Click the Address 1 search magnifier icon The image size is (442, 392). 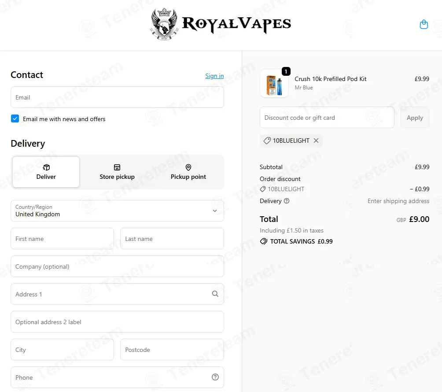coord(215,294)
